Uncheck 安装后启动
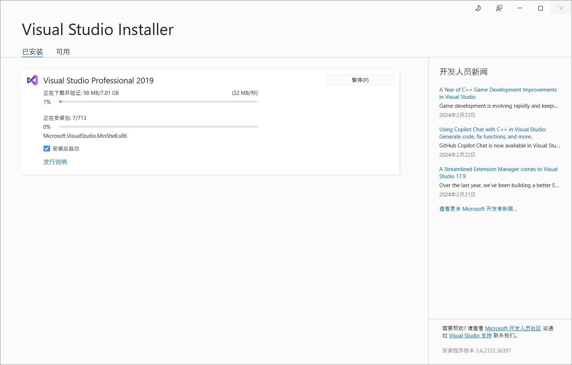 46,149
